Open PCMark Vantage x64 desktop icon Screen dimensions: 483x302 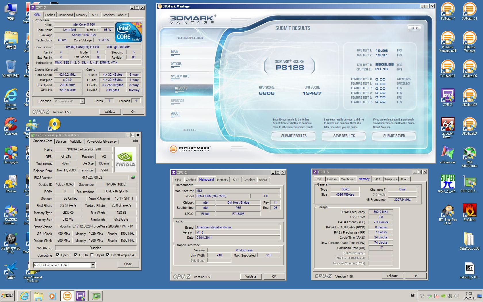tap(448, 42)
